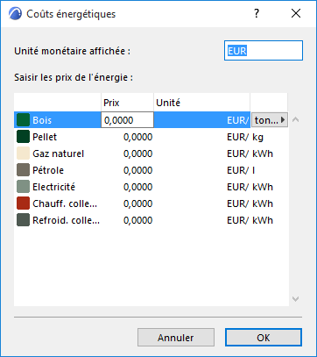
Task: Click the Refroid. colle... price value
Action: point(137,220)
